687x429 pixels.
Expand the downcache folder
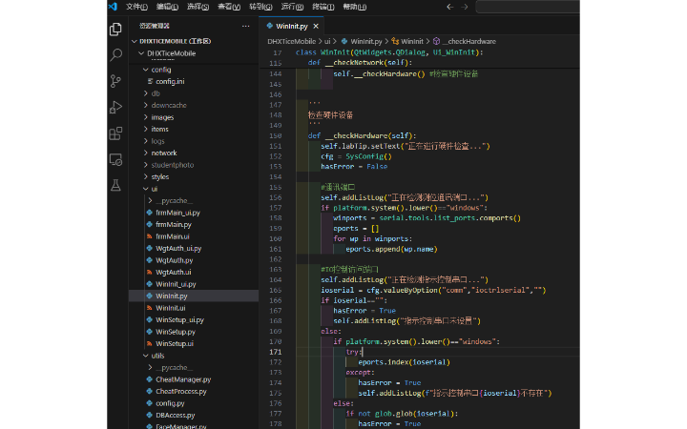(x=194, y=105)
